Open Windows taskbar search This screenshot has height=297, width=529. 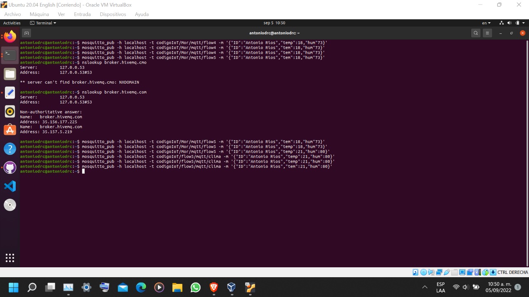tap(32, 287)
